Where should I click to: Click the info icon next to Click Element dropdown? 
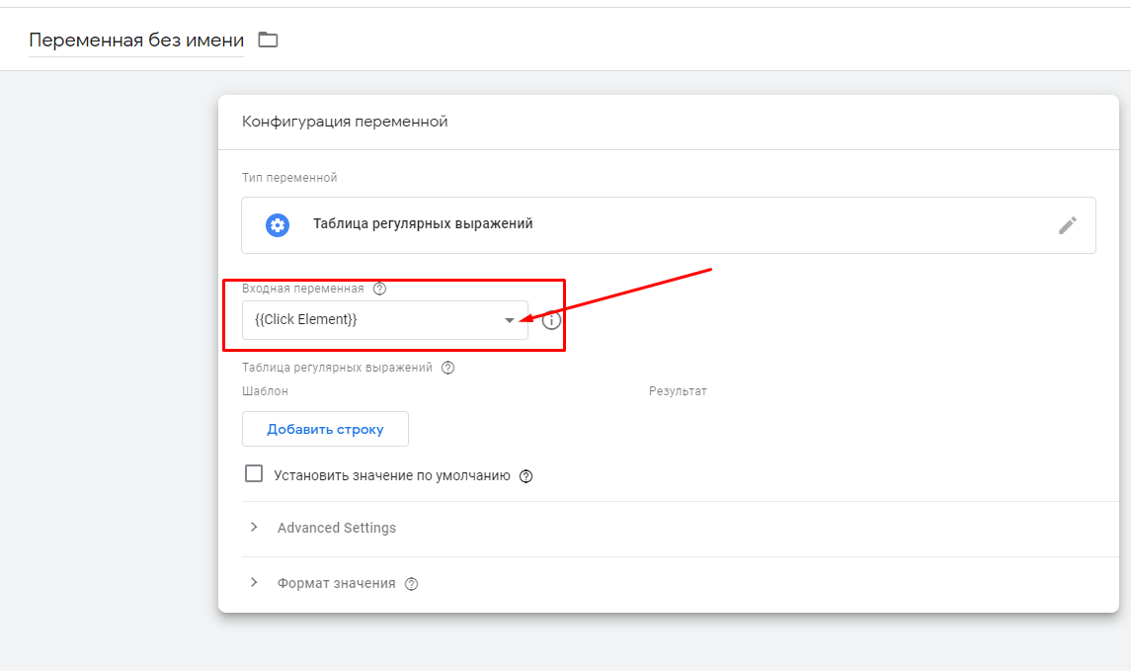(551, 320)
